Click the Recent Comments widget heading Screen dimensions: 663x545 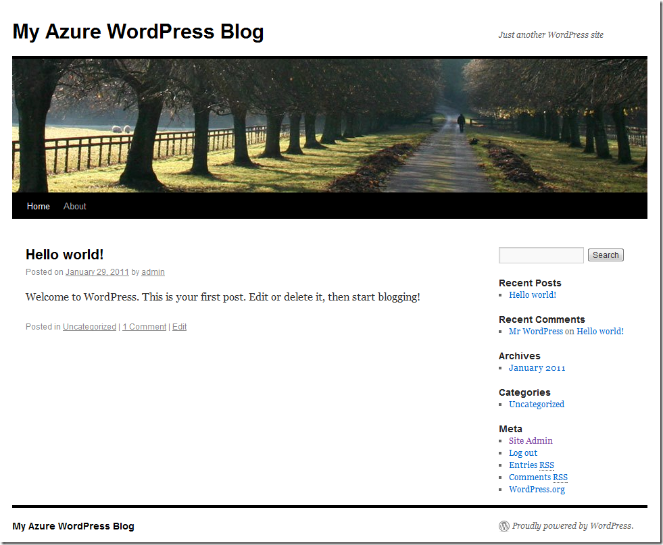pyautogui.click(x=541, y=319)
